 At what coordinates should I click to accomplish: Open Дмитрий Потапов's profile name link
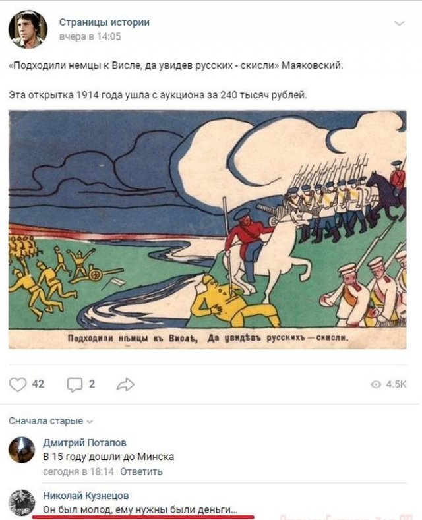(x=84, y=443)
